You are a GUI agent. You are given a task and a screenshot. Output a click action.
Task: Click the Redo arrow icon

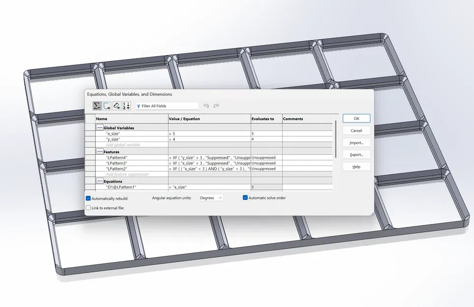[216, 105]
